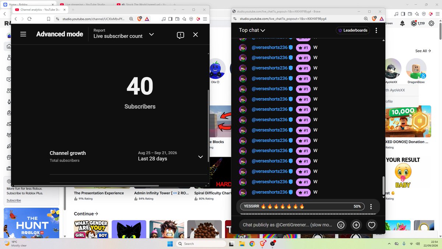Toggle the sidebar panel in analytics window
Screen dimensions: 442x249
[170, 19]
